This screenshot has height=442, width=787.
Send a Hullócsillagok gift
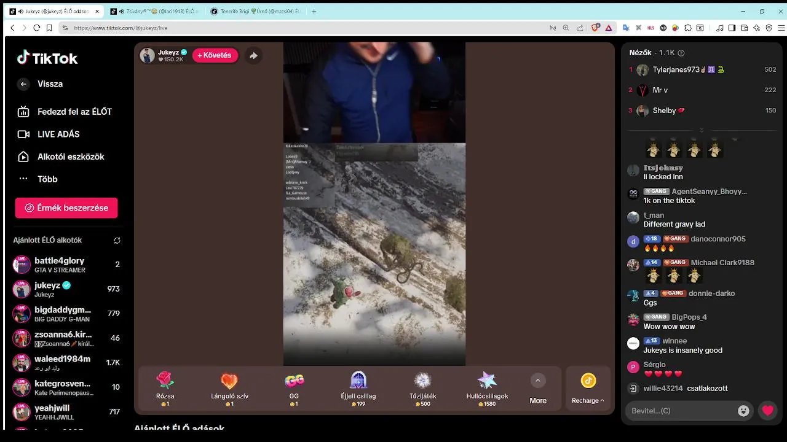(487, 389)
